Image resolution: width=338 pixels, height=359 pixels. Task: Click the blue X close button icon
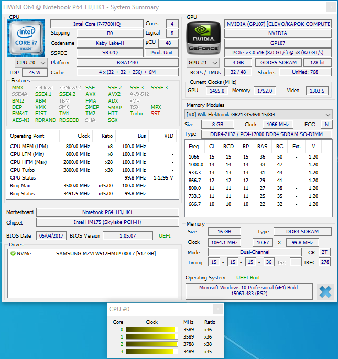point(325,292)
